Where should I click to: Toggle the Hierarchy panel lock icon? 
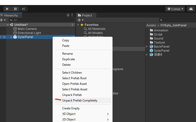68,15
